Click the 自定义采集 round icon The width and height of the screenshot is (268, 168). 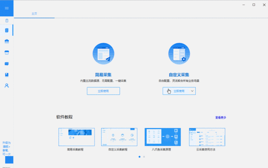pos(179,54)
